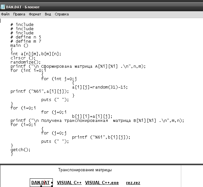Click the 'int a[n][m],b[m][n];' line
The height and width of the screenshot is (187, 203).
(36, 54)
